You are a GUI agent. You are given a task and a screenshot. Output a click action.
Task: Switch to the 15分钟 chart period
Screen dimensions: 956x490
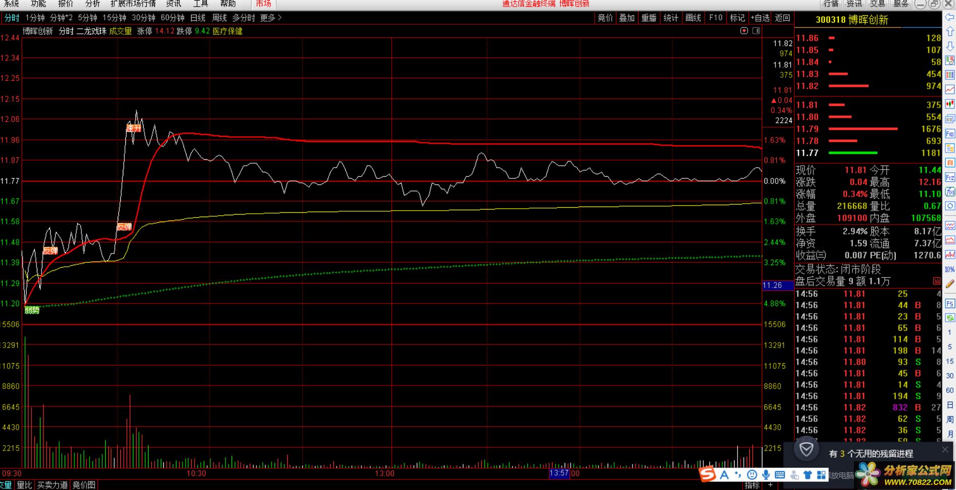[x=114, y=18]
